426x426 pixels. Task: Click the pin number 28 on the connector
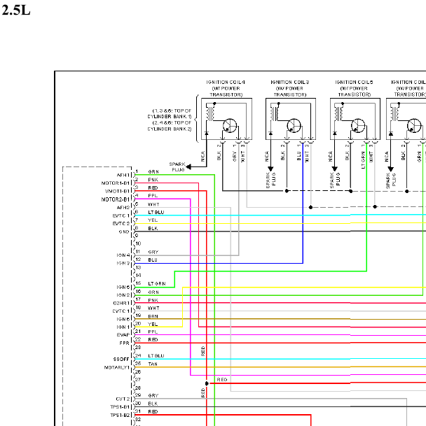pyautogui.click(x=138, y=388)
